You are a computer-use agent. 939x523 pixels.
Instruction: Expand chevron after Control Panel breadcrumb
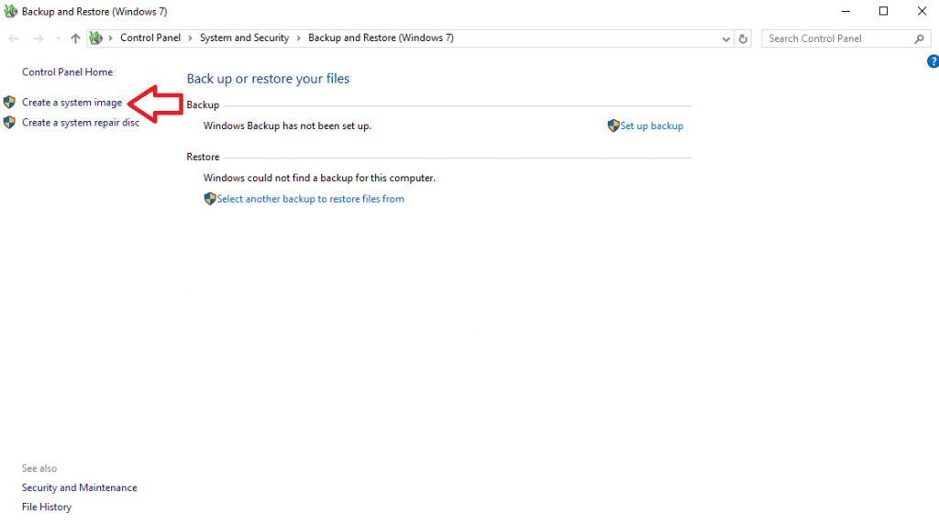[x=191, y=38]
